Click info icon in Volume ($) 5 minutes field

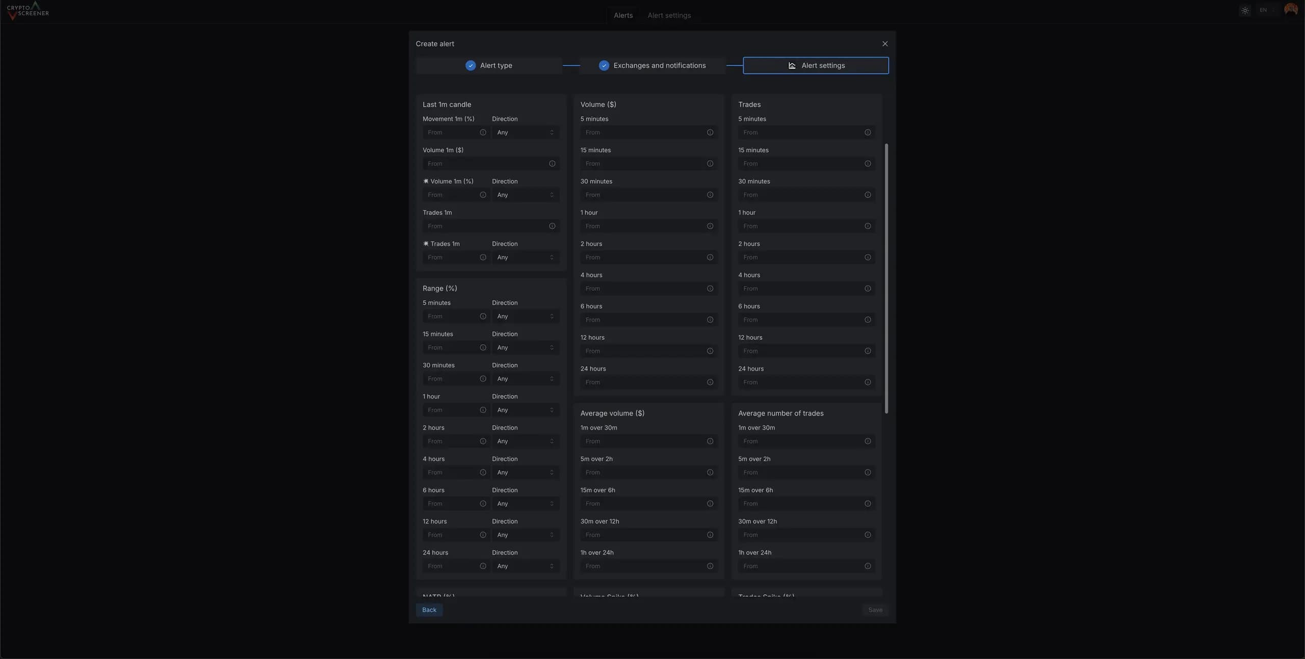click(710, 133)
